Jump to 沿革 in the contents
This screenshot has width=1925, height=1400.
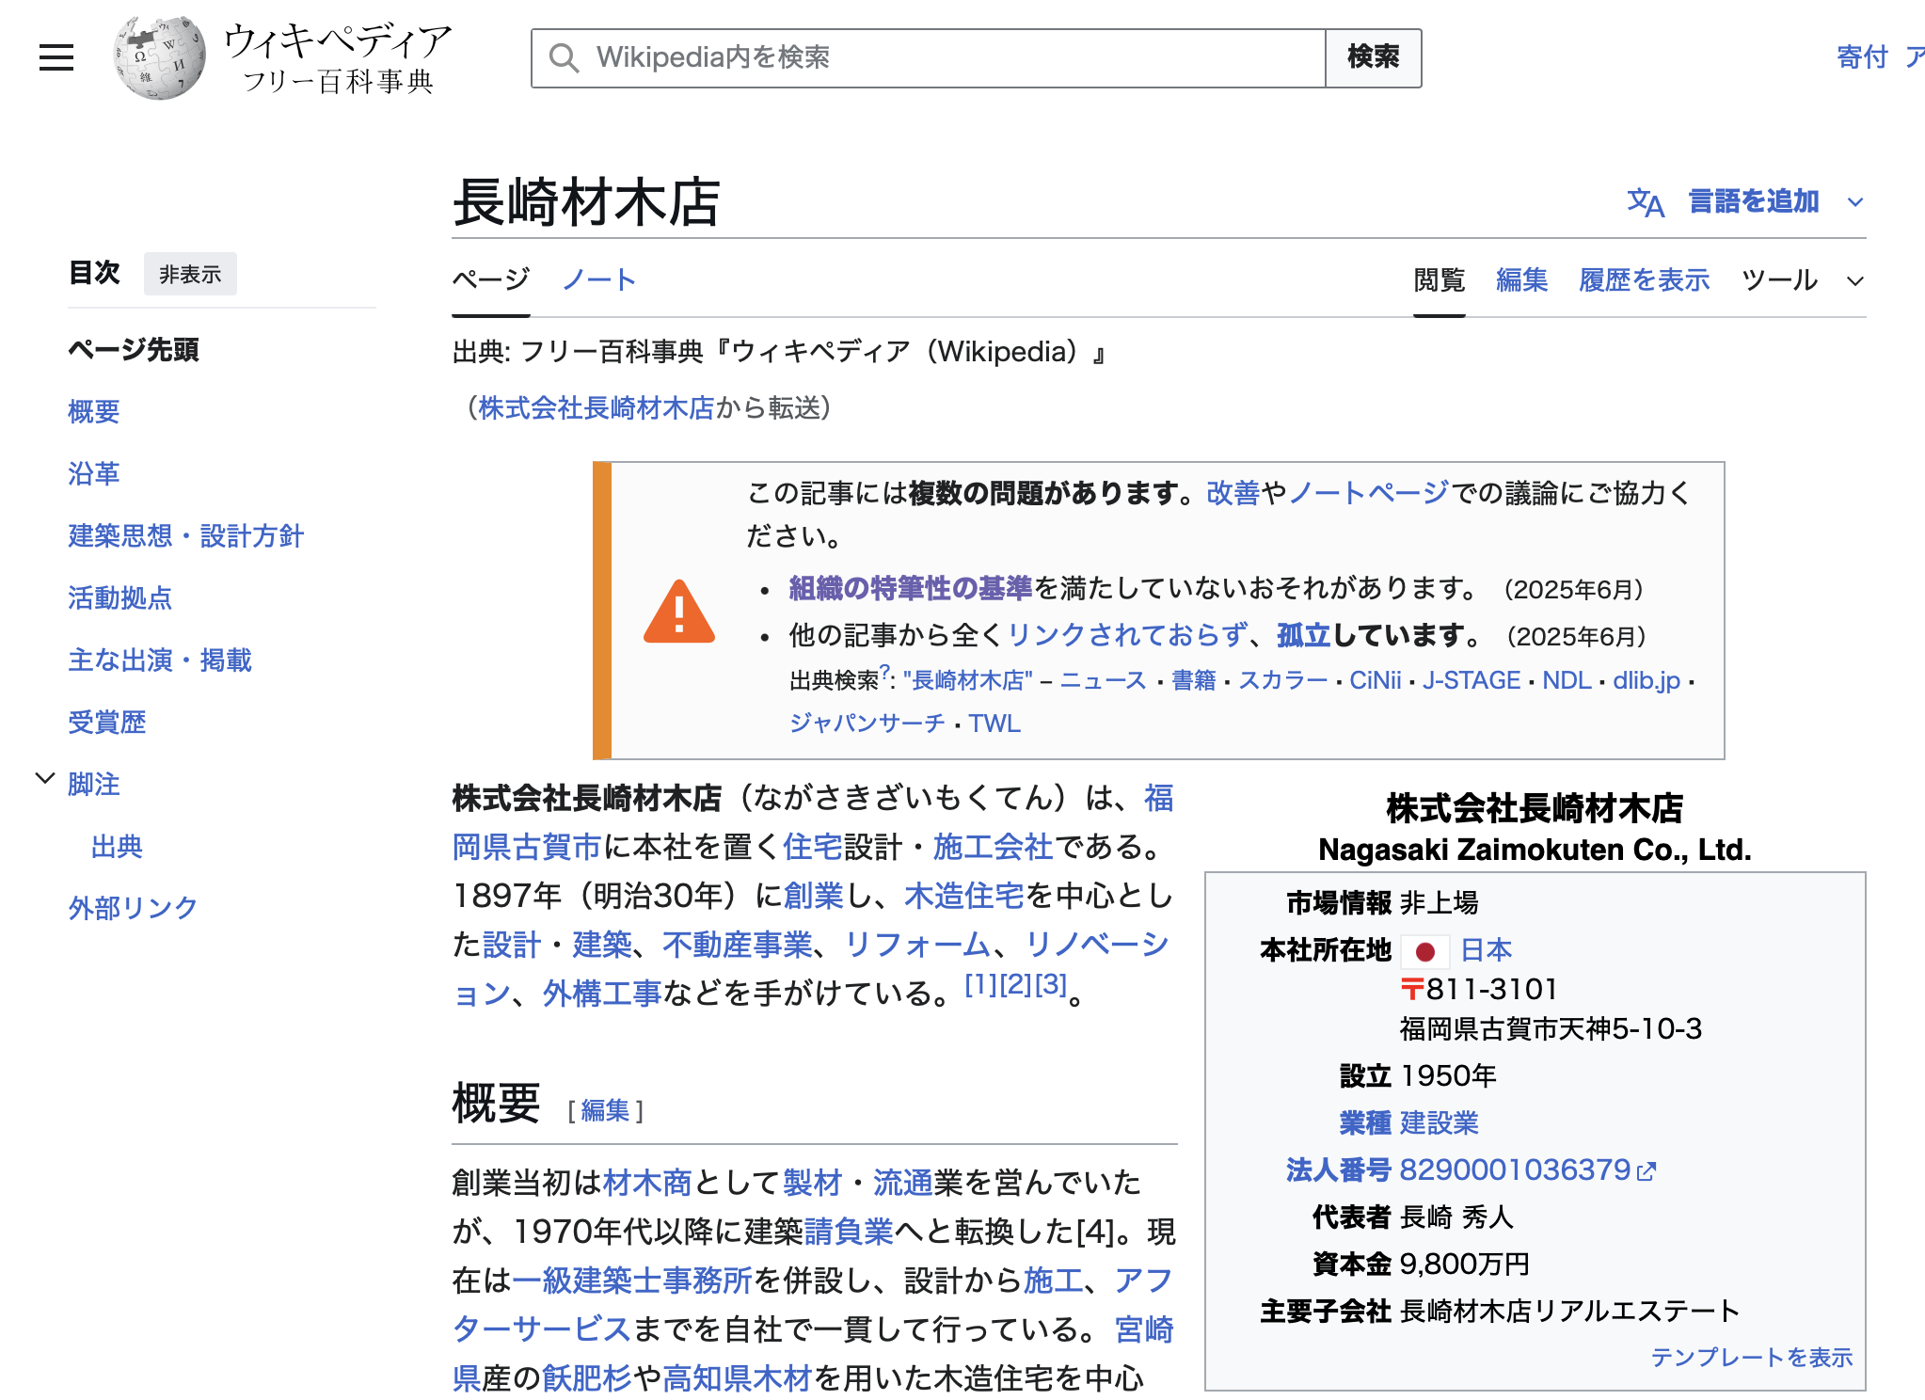pyautogui.click(x=93, y=474)
